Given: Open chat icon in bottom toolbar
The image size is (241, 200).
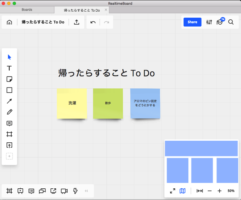Looking at the screenshot, I should 42,191.
